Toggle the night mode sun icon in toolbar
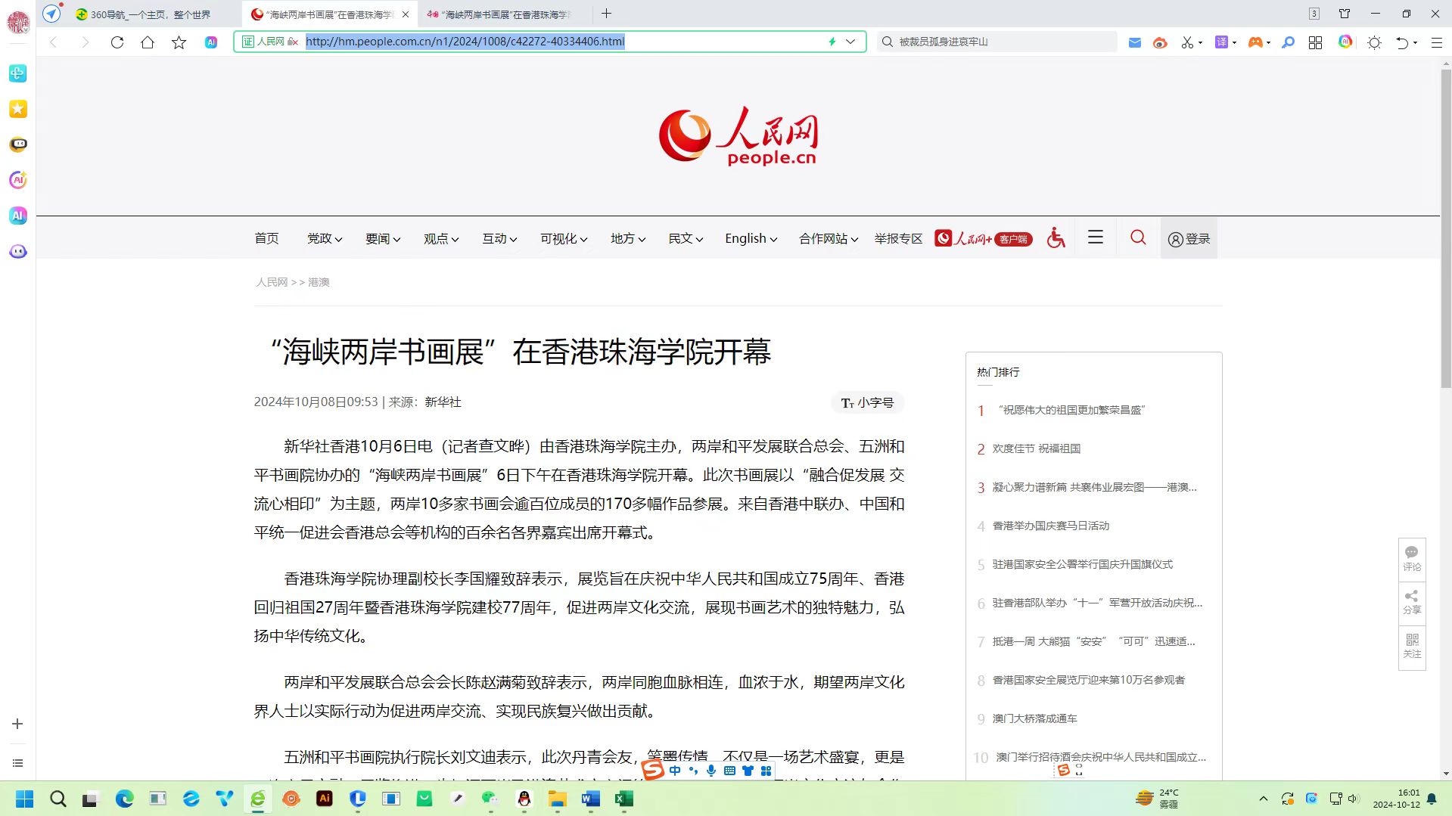 pyautogui.click(x=1374, y=42)
